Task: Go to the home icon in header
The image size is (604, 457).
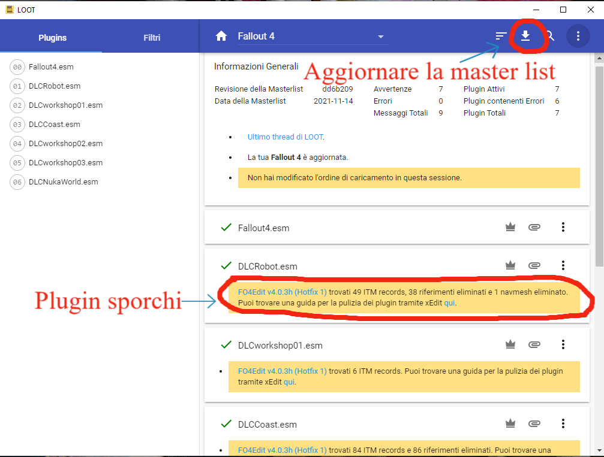Action: [221, 36]
